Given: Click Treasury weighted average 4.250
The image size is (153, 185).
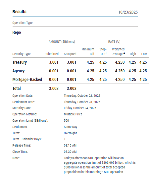Looking at the screenshot, I should (120, 62).
